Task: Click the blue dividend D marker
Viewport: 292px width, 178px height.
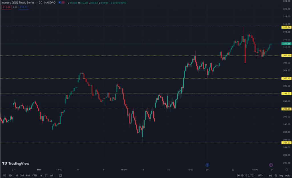Action: [207, 165]
